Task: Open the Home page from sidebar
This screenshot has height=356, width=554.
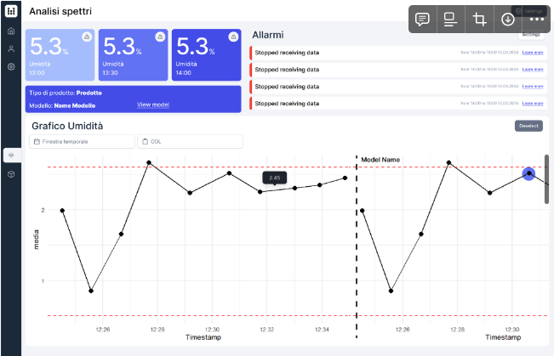Action: pos(11,31)
